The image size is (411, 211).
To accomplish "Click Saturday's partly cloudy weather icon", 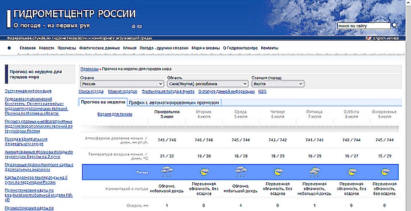I will point(352,172).
